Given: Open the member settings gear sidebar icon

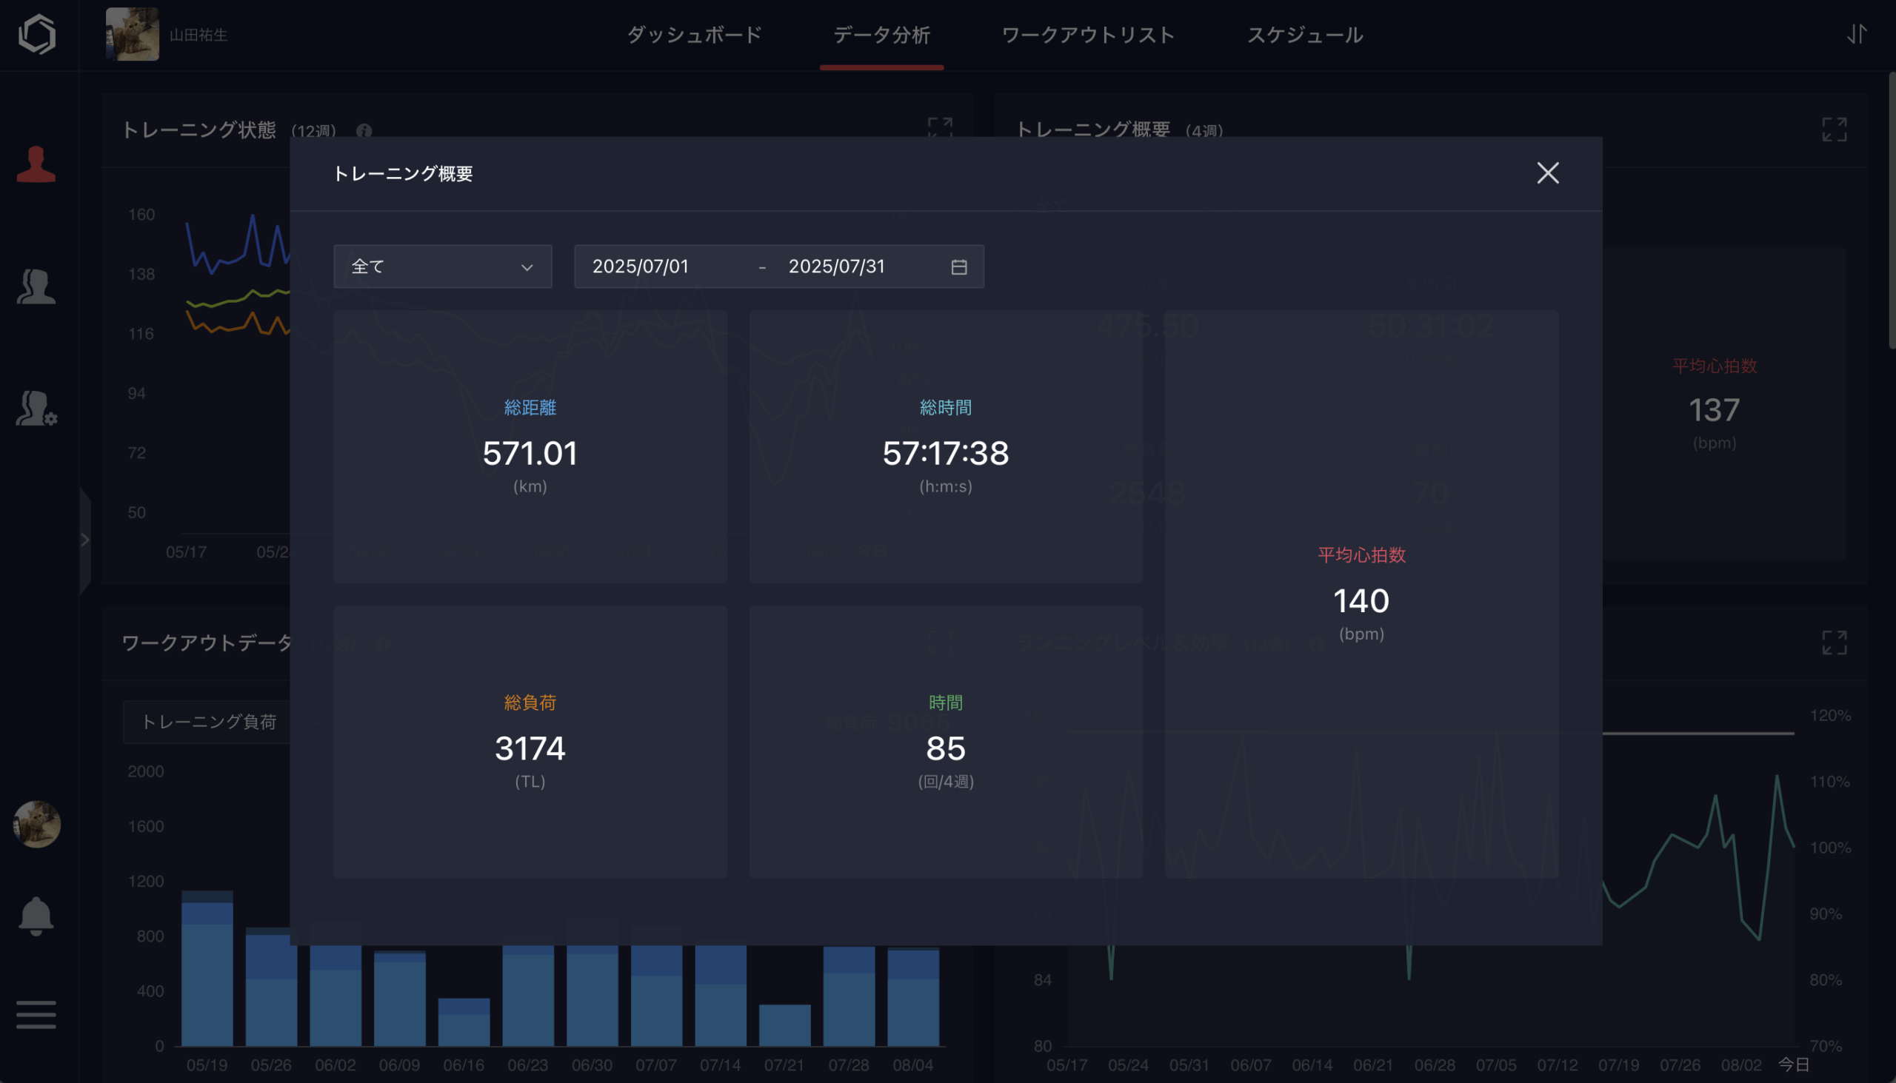Looking at the screenshot, I should click(x=36, y=409).
